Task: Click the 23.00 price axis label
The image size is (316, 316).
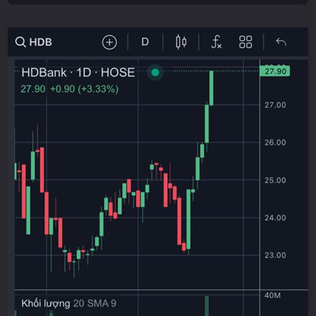Action: pyautogui.click(x=275, y=255)
